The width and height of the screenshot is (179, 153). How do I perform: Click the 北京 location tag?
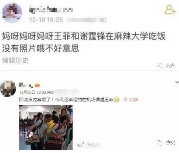coord(133,100)
